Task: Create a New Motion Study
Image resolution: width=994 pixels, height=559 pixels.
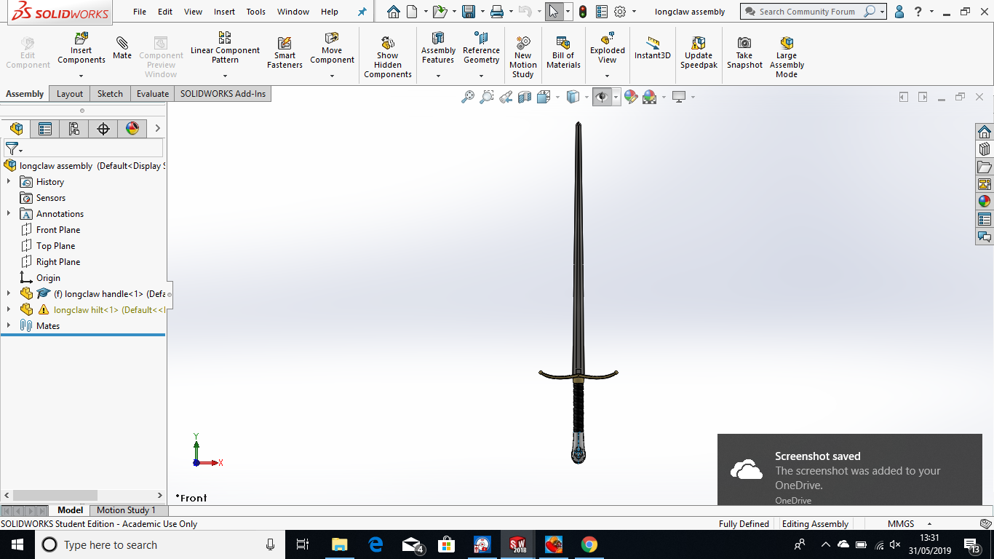Action: [x=522, y=58]
